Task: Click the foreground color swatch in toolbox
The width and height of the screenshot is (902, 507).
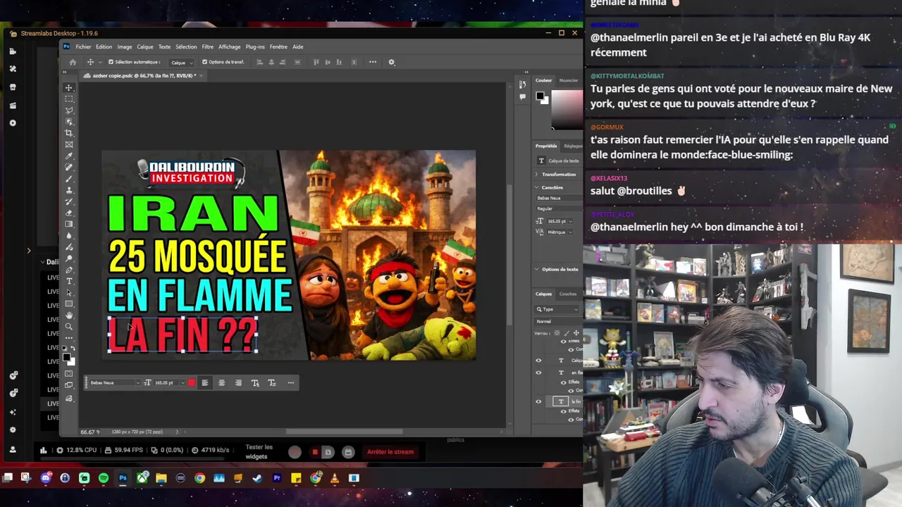Action: point(66,357)
